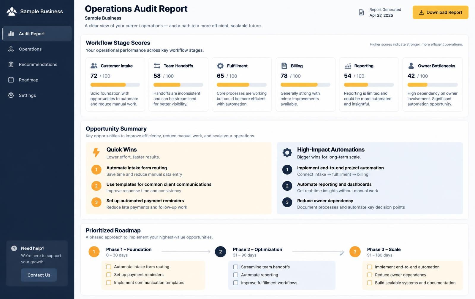
Task: Tick Implement communication templates checkbox
Action: point(109,283)
